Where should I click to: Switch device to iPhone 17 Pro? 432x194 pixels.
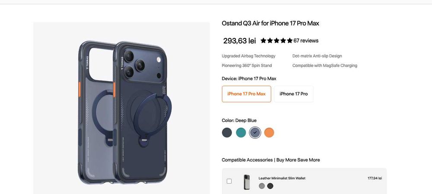(294, 94)
